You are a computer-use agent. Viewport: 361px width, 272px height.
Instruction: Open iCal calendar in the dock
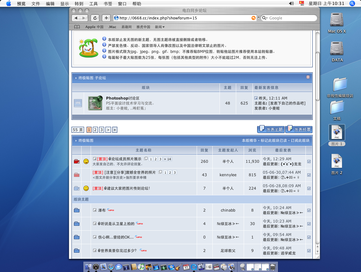tap(186, 267)
